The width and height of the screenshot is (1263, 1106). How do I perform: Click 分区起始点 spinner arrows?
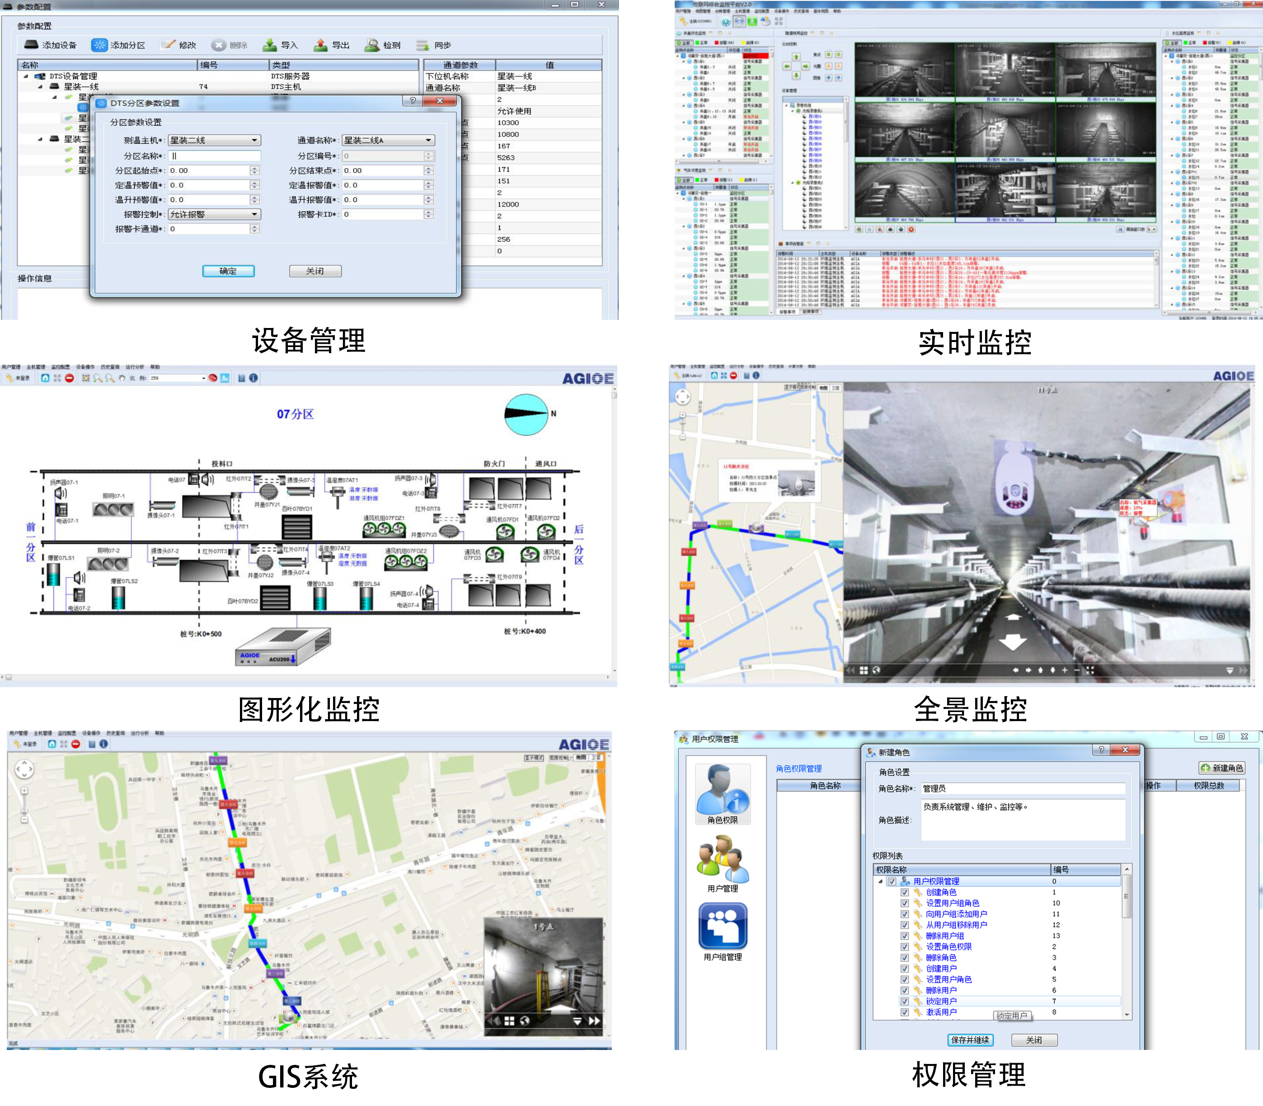pos(254,170)
